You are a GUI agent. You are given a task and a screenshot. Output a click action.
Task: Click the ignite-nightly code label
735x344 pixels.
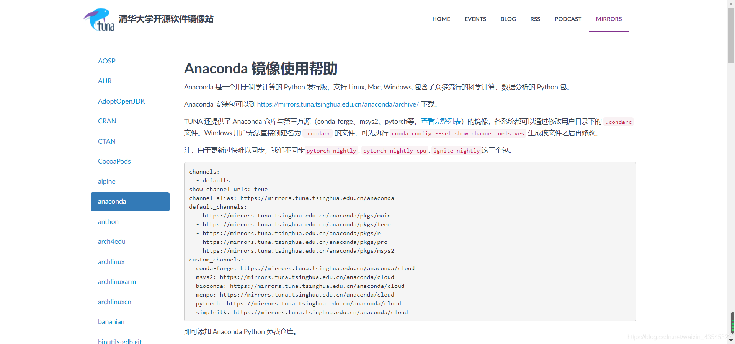point(456,151)
